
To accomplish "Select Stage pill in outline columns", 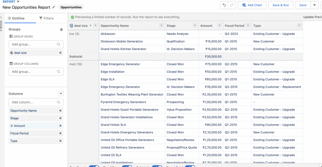I will click(x=36, y=118).
